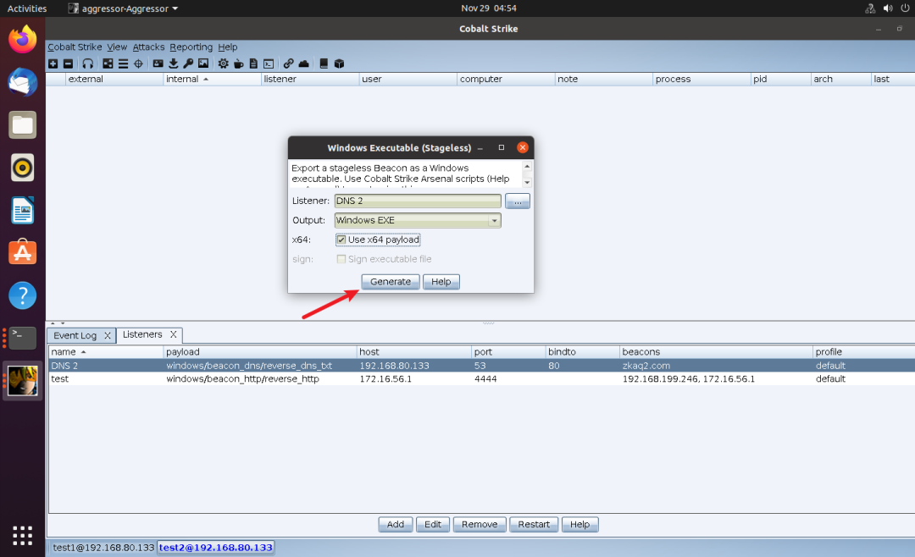The width and height of the screenshot is (915, 557).
Task: Click the book toolbar icon
Action: [x=324, y=63]
